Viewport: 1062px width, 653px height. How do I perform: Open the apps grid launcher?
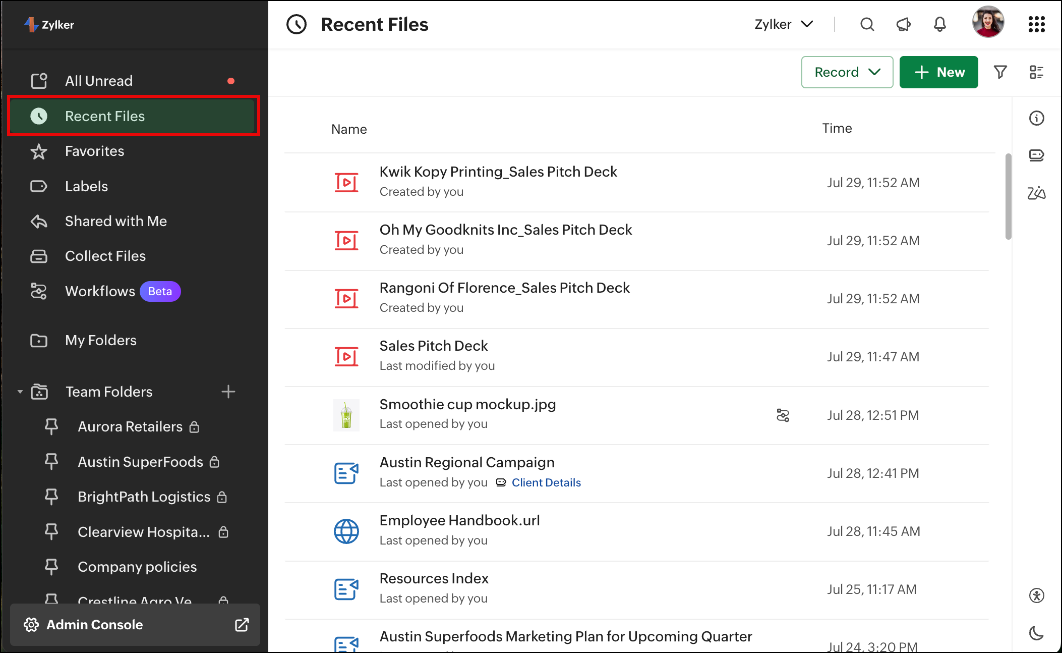pos(1036,24)
